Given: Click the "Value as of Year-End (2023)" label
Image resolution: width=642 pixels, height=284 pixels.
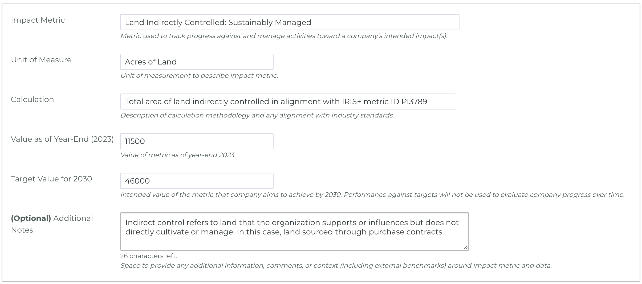Looking at the screenshot, I should pos(62,139).
